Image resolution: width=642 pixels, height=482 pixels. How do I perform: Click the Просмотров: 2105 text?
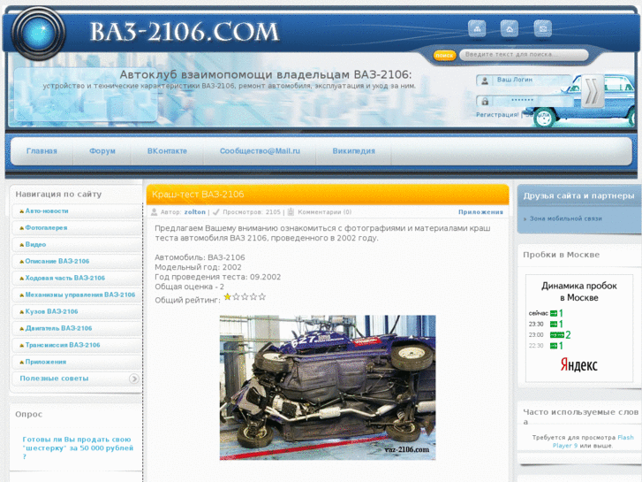click(252, 212)
